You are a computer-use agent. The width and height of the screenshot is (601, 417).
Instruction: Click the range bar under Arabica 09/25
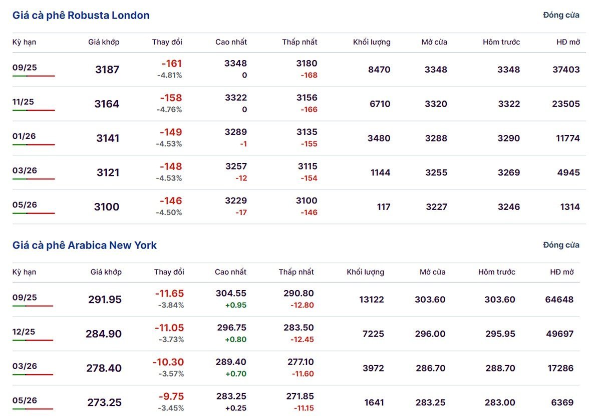(33, 306)
